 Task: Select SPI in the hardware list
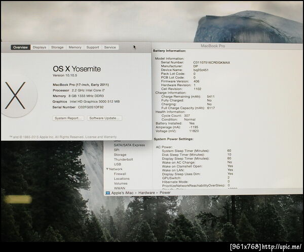pyautogui.click(x=117, y=150)
